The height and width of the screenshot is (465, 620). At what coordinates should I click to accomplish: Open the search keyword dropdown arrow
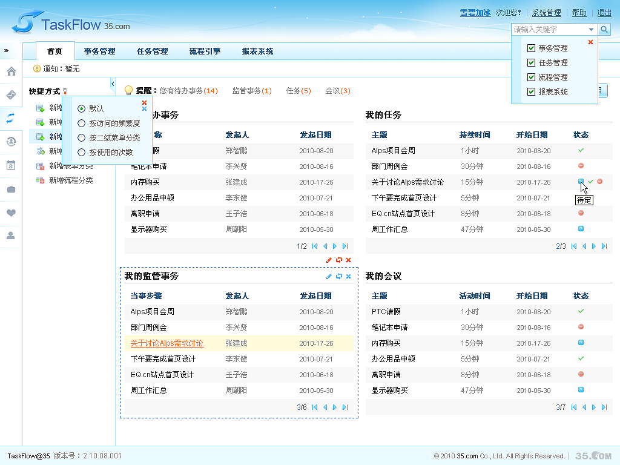tap(592, 28)
